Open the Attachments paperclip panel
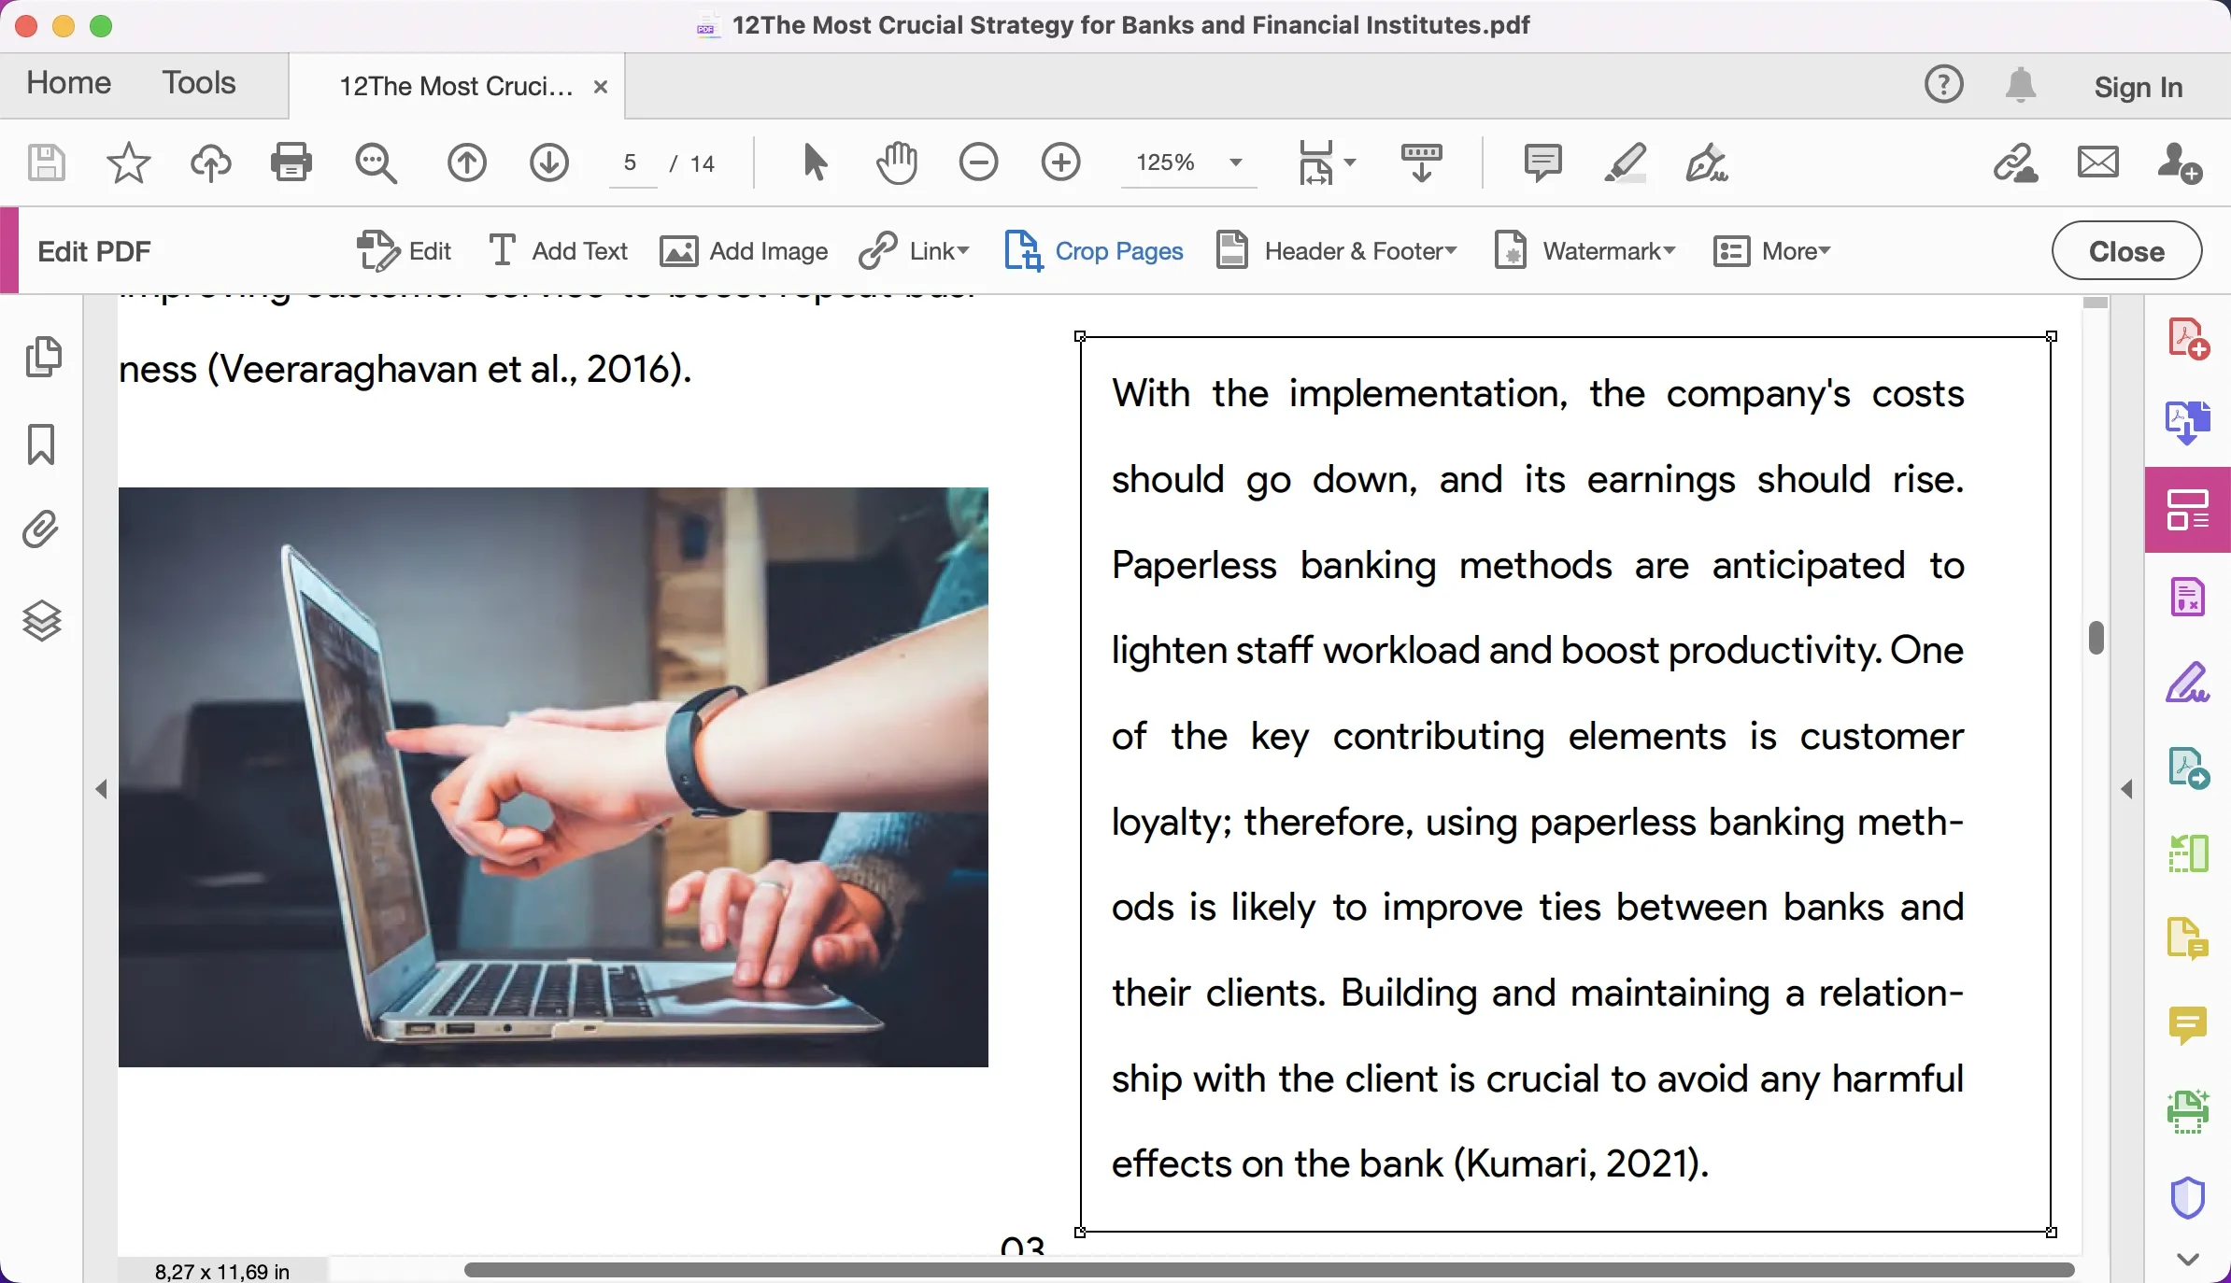Screen dimensions: 2231x1283 [x=41, y=529]
